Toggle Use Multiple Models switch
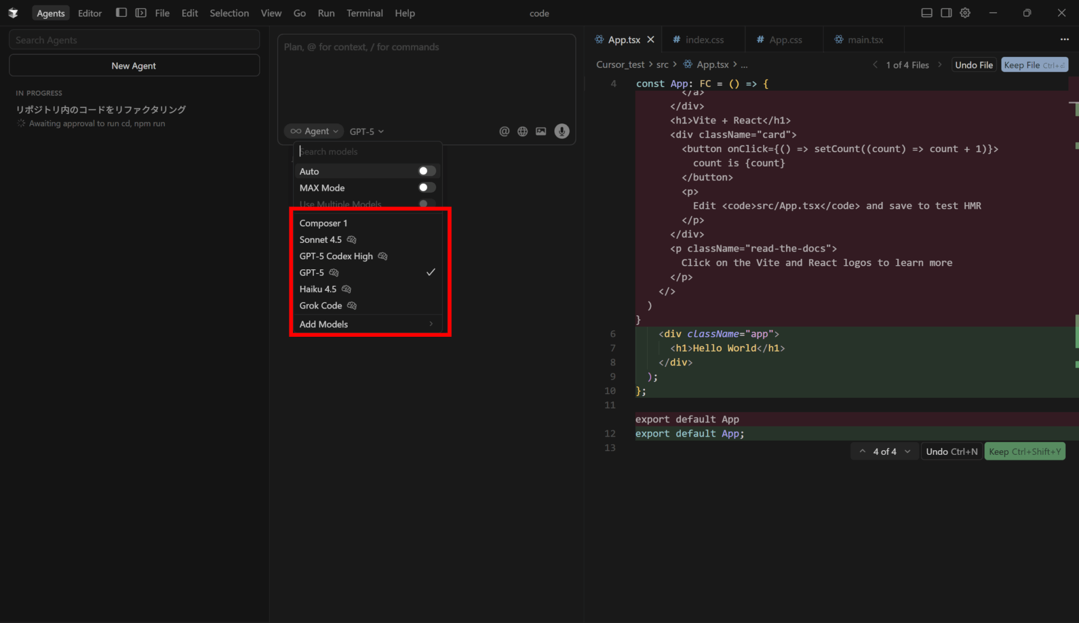The image size is (1079, 623). 426,203
